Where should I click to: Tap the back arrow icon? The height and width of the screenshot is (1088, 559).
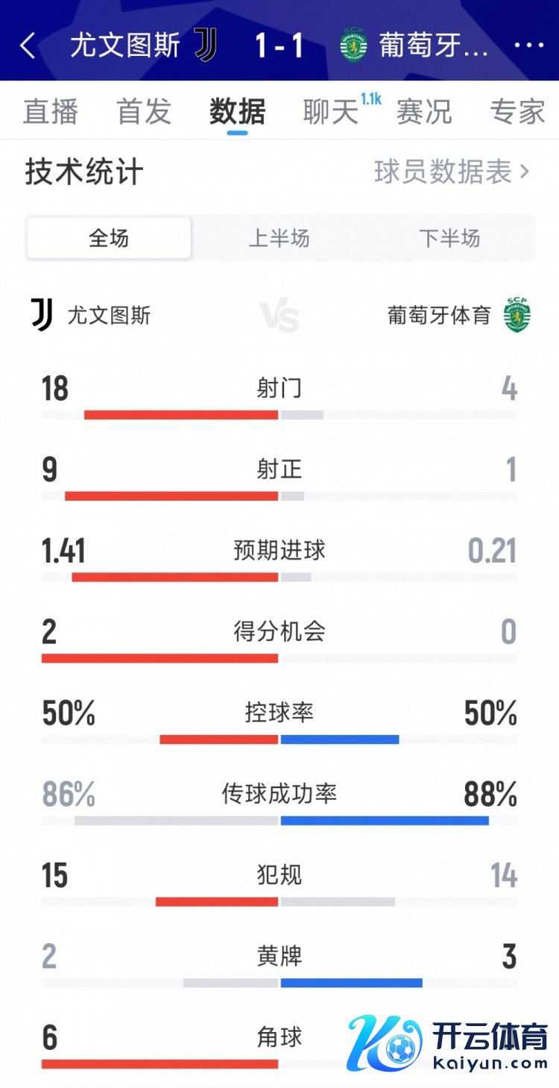point(28,46)
